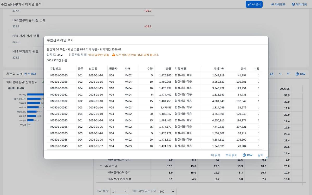Click the sort-ascending arrow icon in pivot toolbar

289,74
